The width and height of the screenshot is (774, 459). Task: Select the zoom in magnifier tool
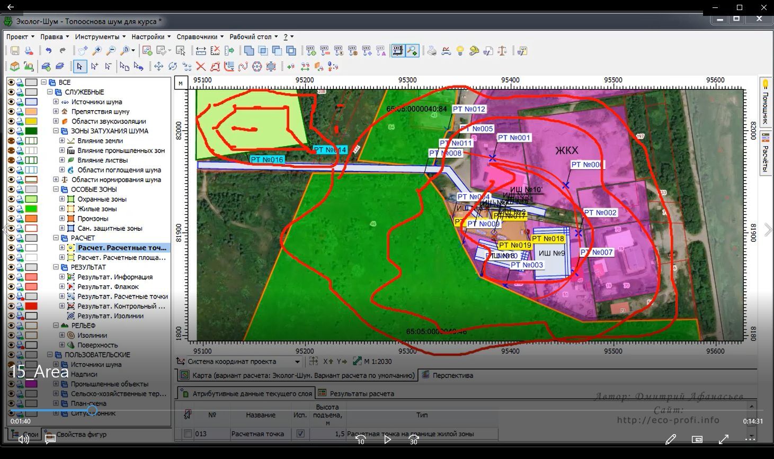pos(97,51)
